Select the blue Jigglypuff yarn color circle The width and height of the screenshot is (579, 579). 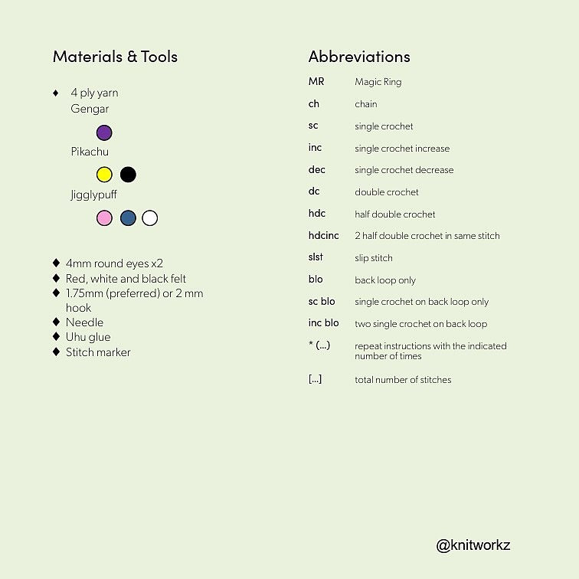(x=128, y=218)
